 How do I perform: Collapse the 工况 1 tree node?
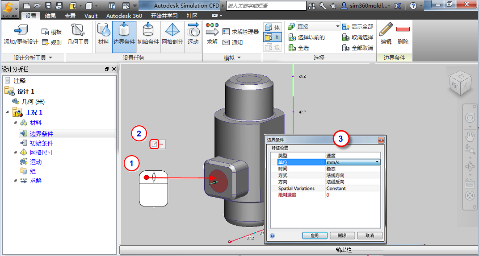[x=7, y=112]
